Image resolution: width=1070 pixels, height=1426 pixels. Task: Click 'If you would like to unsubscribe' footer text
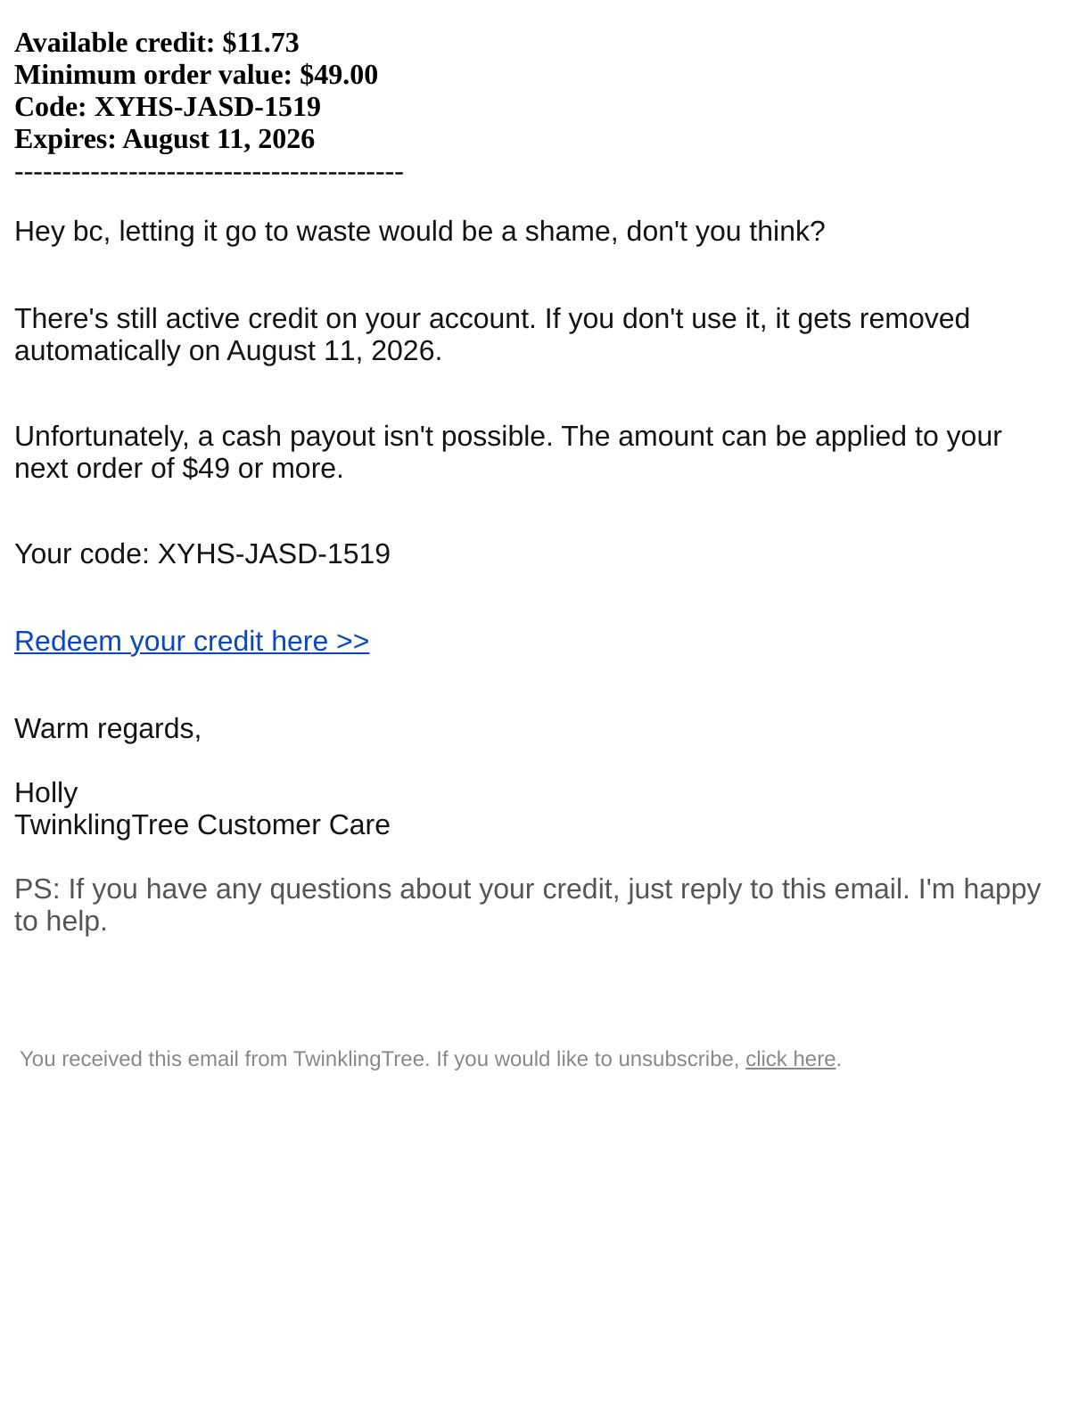[588, 1059]
